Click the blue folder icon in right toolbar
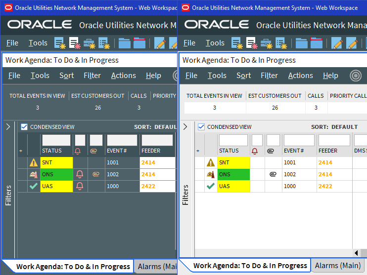This screenshot has height=275, width=367. pyautogui.click(x=301, y=43)
